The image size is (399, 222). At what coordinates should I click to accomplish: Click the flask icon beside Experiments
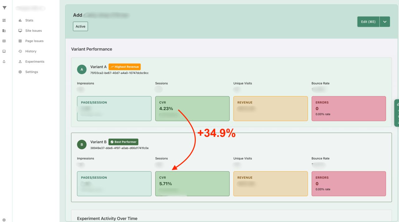click(20, 62)
